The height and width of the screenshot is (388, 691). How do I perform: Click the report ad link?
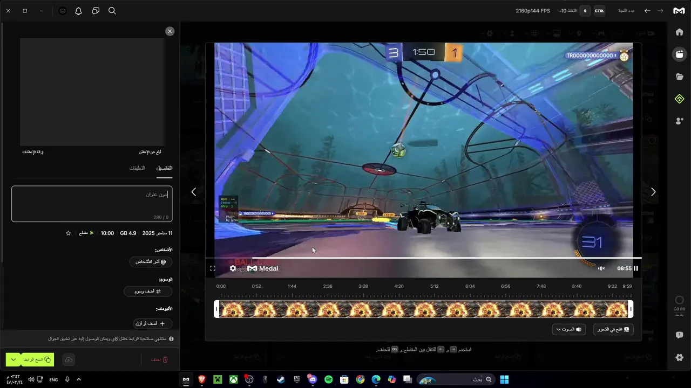tap(150, 152)
